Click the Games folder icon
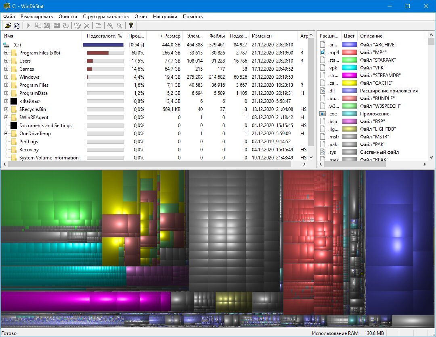The height and width of the screenshot is (337, 436). 14,69
